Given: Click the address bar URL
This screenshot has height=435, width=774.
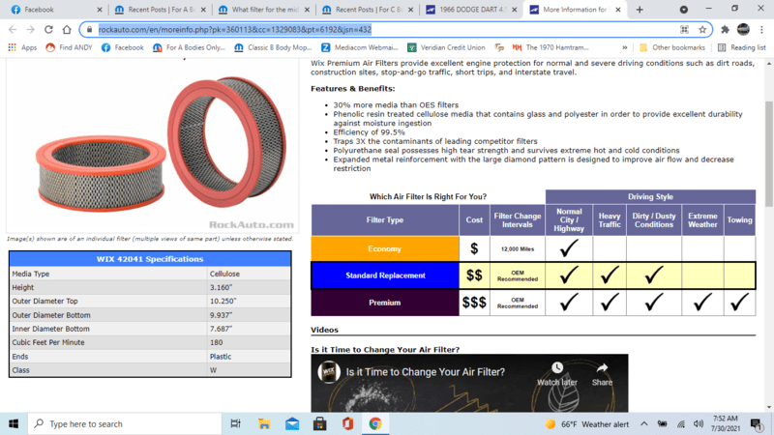Looking at the screenshot, I should 234,30.
